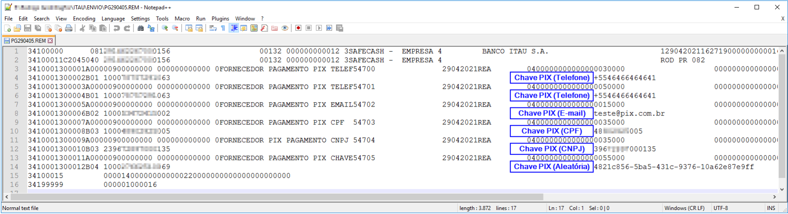Click the Close document toolbar icon
The image size is (788, 214).
pos(48,28)
